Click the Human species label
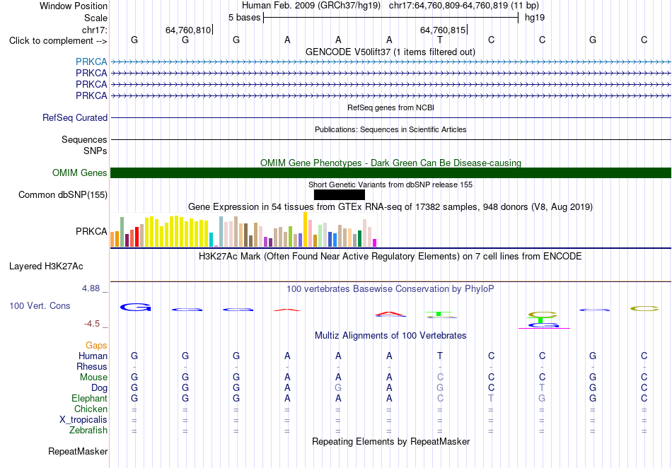Screen dimensions: 672x468 [x=93, y=356]
